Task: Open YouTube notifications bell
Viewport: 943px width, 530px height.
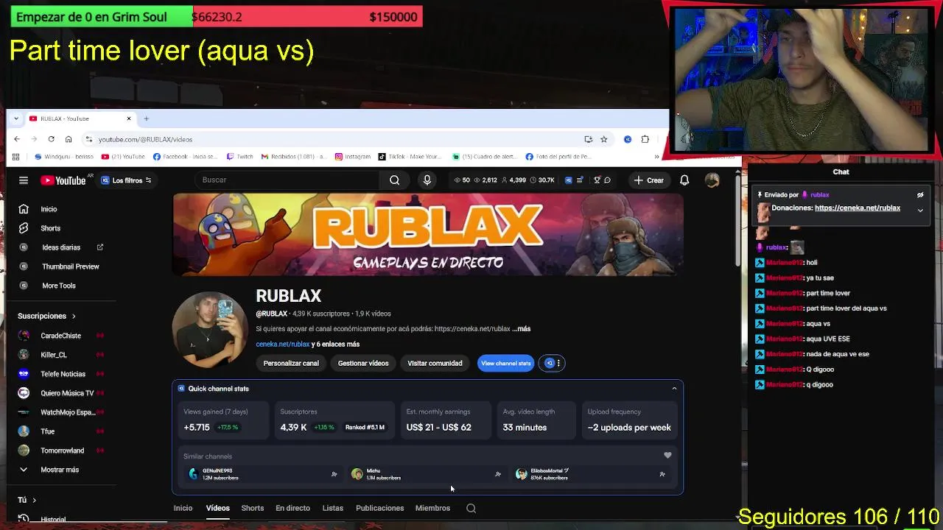Action: click(684, 180)
